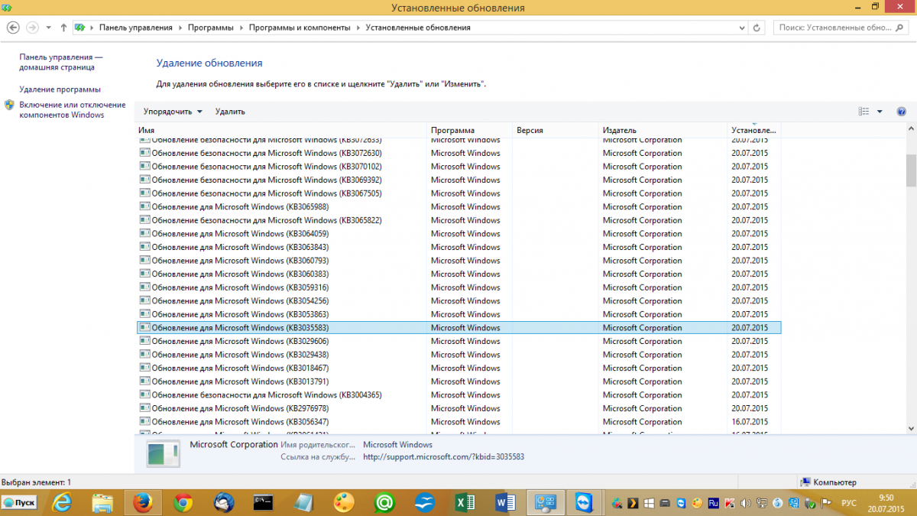Open the Удаление программы link

[60, 89]
